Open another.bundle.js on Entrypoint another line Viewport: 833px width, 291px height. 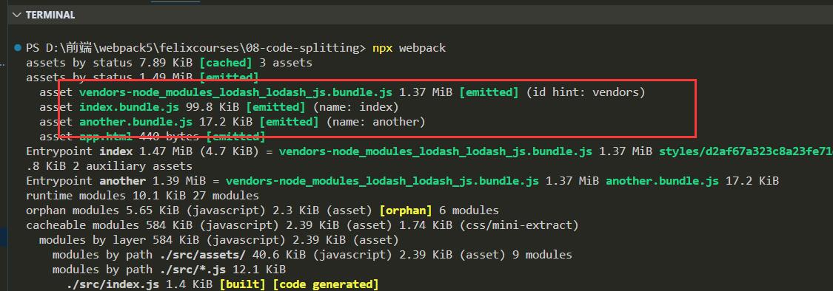coord(663,181)
